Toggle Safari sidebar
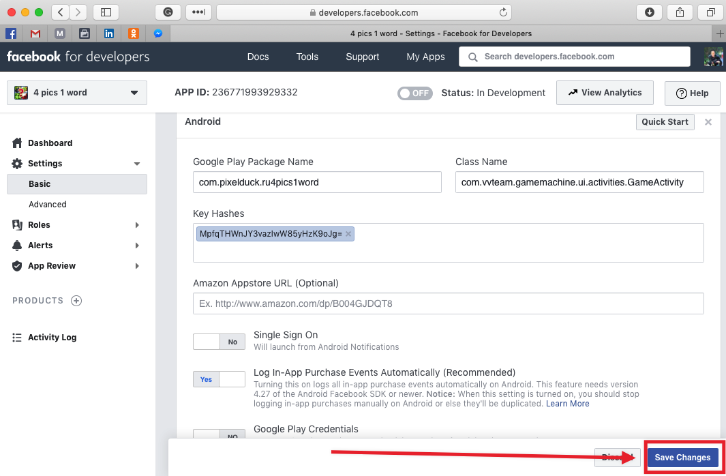This screenshot has height=476, width=726. [106, 12]
